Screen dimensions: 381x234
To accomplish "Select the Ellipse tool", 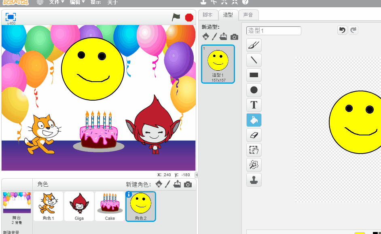I will click(254, 90).
